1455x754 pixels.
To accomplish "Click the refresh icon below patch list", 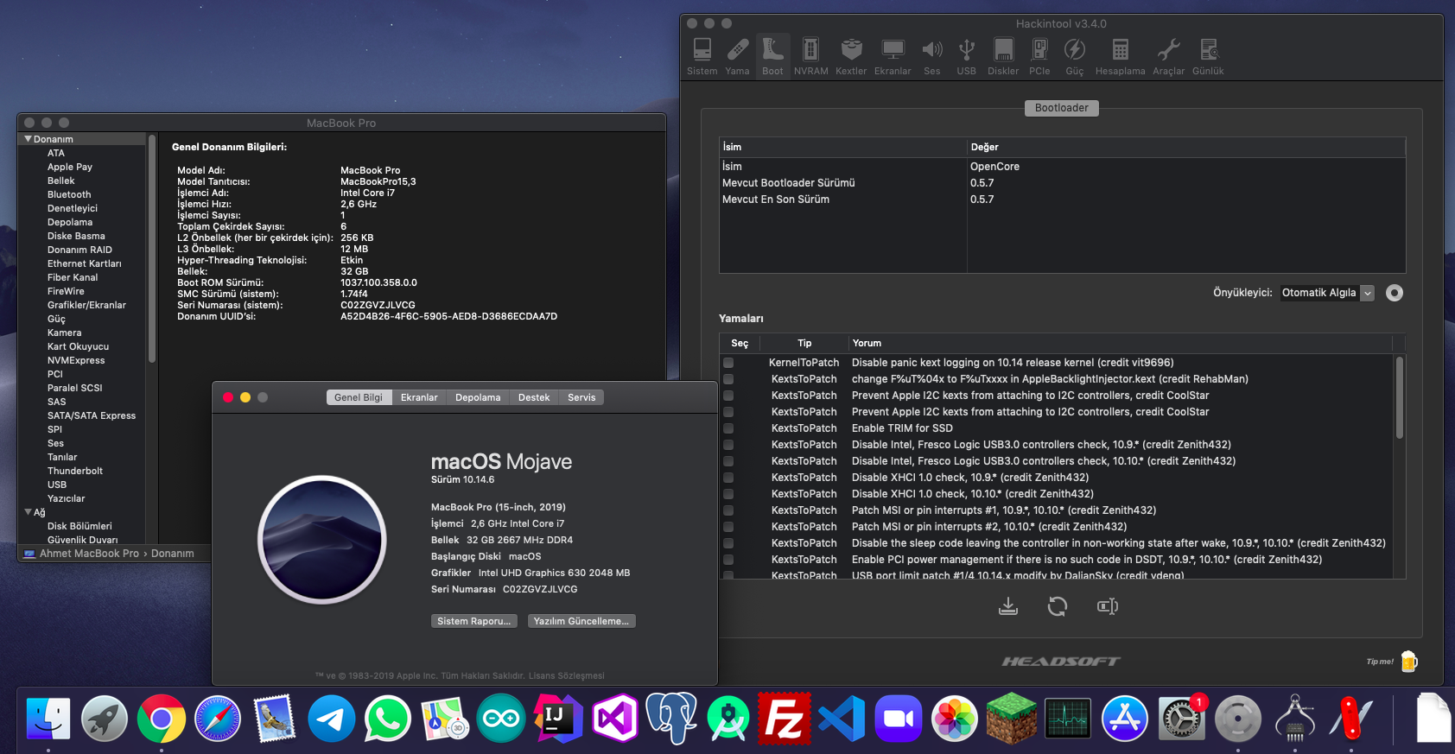I will click(1058, 607).
